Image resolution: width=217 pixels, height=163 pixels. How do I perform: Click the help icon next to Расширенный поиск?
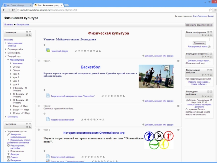[209, 47]
